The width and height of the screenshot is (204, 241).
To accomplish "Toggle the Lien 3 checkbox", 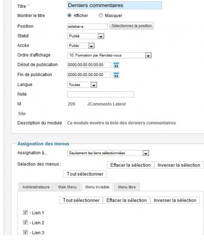I will pyautogui.click(x=25, y=232).
